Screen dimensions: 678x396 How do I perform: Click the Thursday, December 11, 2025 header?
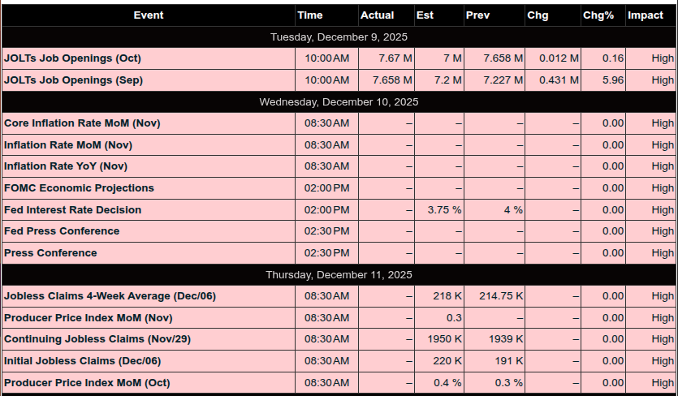click(x=339, y=275)
